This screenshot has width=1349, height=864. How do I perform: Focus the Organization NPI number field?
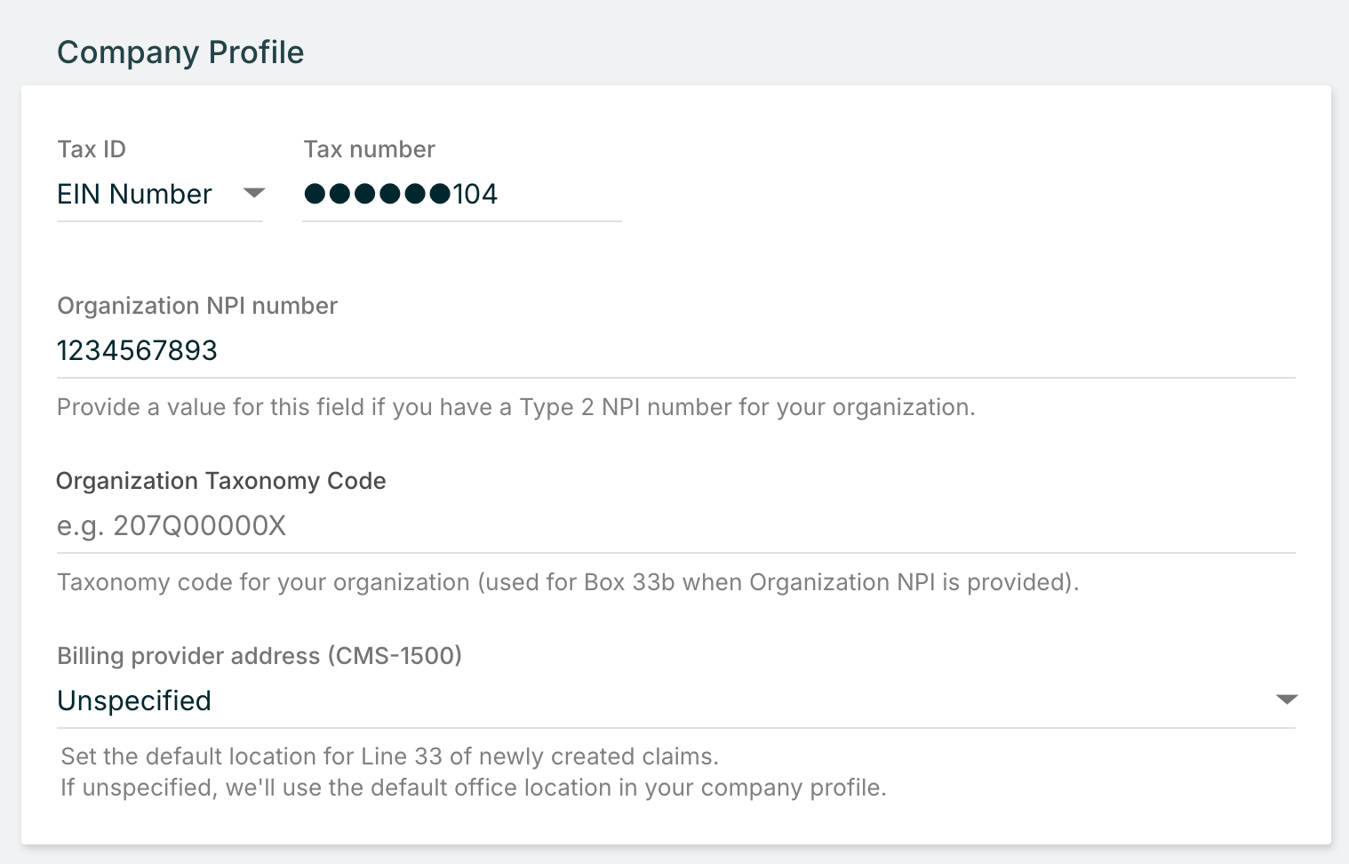[x=675, y=350]
